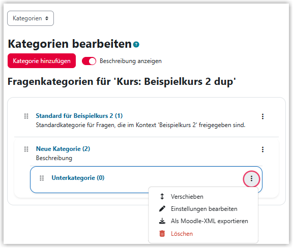Click the Kategorie hinzufügen button
The height and width of the screenshot is (248, 293).
pyautogui.click(x=42, y=61)
